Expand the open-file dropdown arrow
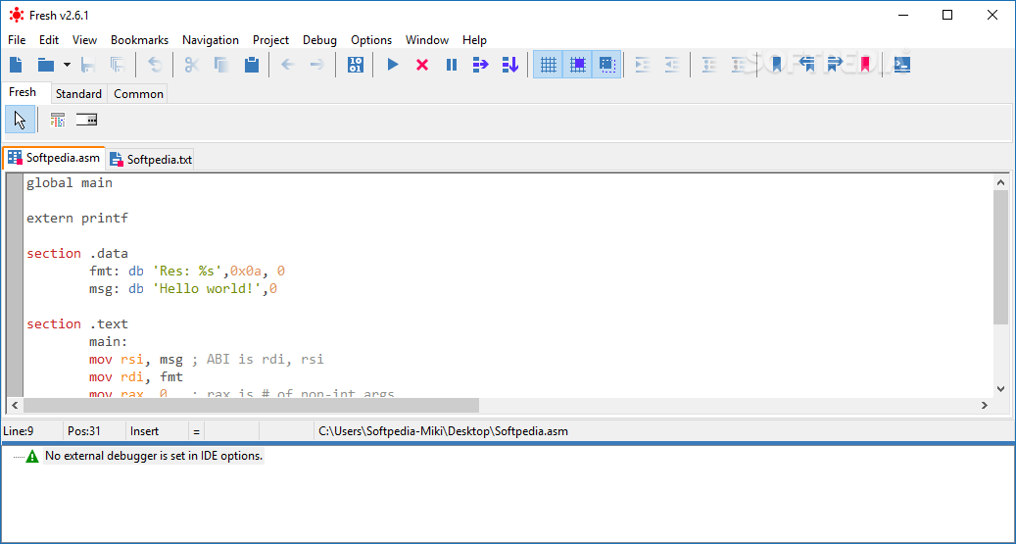 67,65
